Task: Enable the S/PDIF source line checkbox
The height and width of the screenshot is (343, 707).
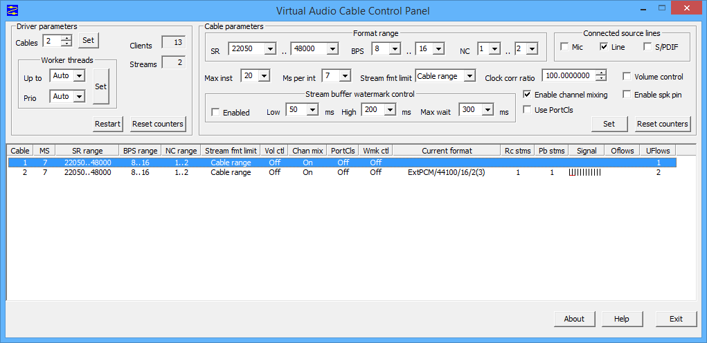Action: pyautogui.click(x=647, y=47)
